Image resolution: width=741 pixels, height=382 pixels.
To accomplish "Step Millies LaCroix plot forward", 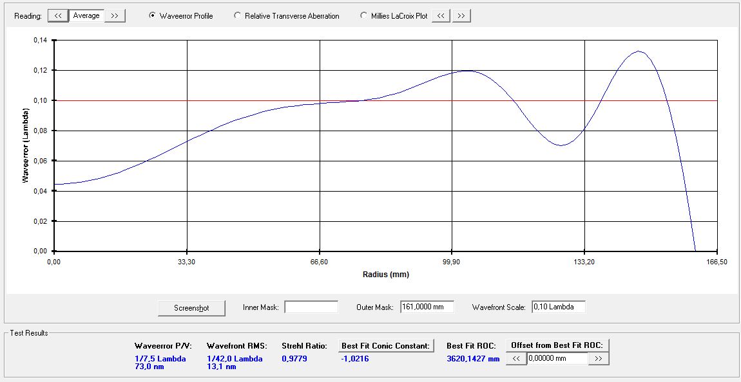I will (x=461, y=15).
